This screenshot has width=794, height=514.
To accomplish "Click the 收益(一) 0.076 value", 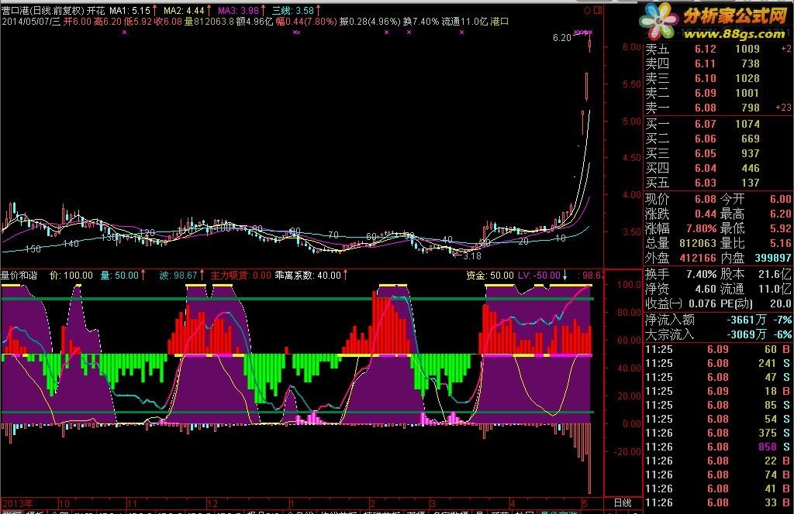I will (703, 303).
